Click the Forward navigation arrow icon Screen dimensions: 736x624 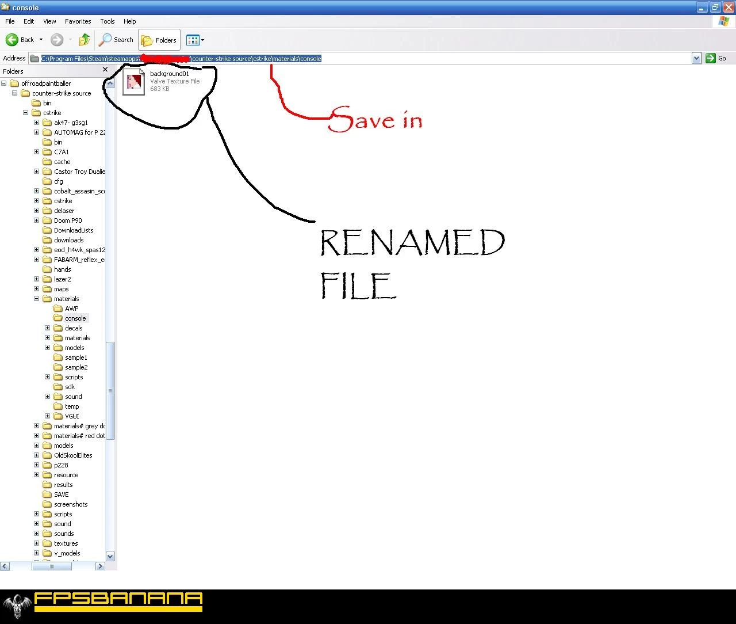coord(56,40)
